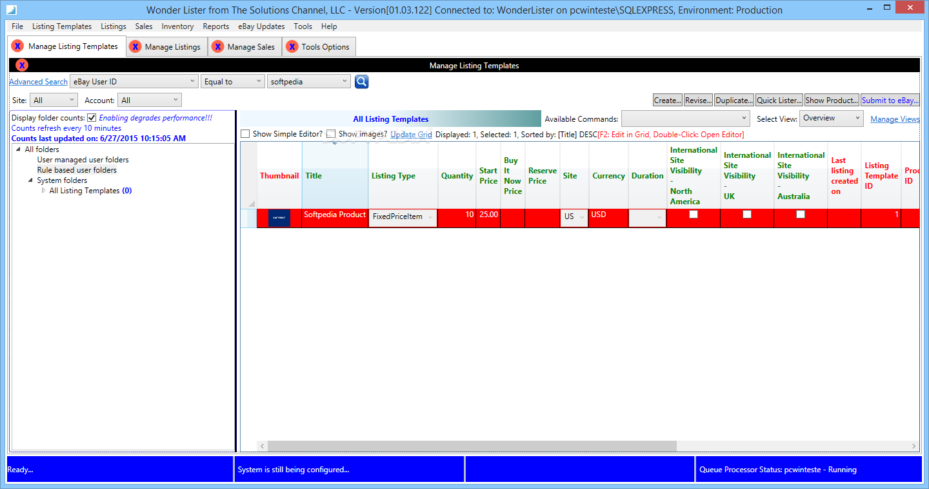Run the search with the magnifier icon
The image size is (929, 489).
point(361,82)
